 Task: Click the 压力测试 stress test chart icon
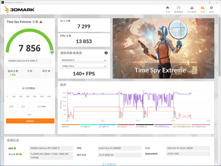pyautogui.click(x=192, y=9)
